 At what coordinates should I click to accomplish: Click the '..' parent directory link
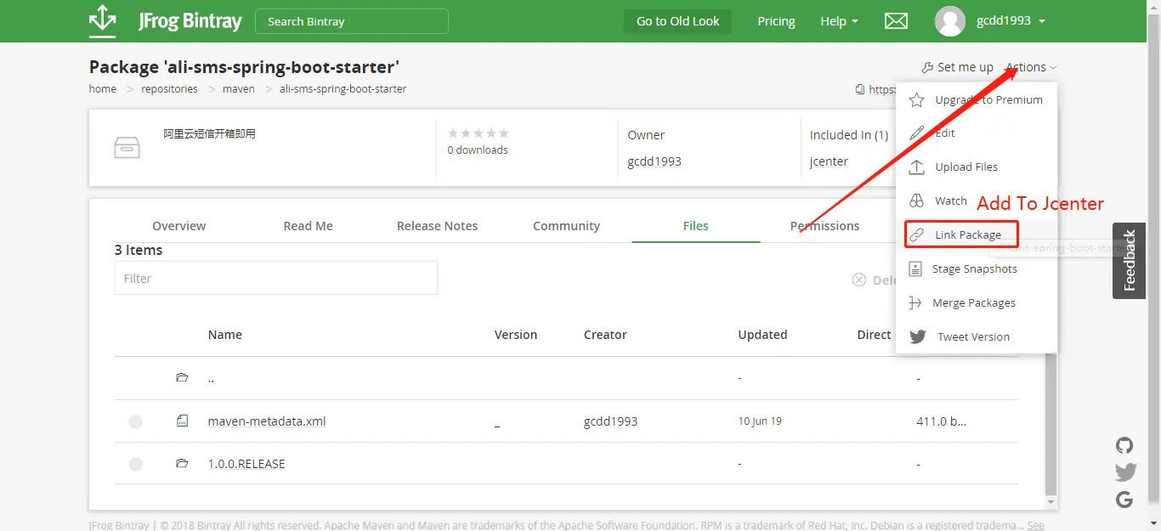click(211, 379)
